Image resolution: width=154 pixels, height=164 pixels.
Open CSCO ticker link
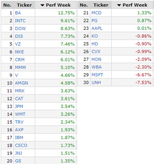pos(21,145)
